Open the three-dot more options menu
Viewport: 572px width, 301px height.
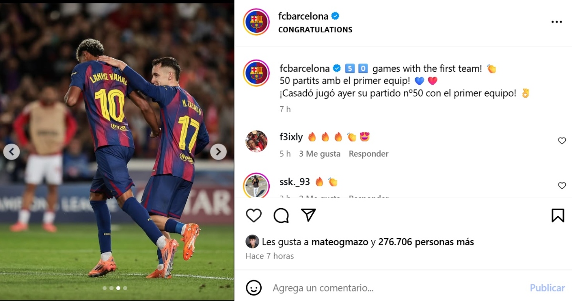[x=556, y=22]
